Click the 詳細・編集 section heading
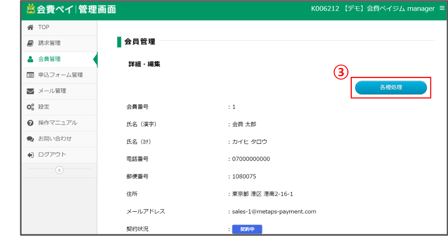448x236 pixels. (x=144, y=64)
